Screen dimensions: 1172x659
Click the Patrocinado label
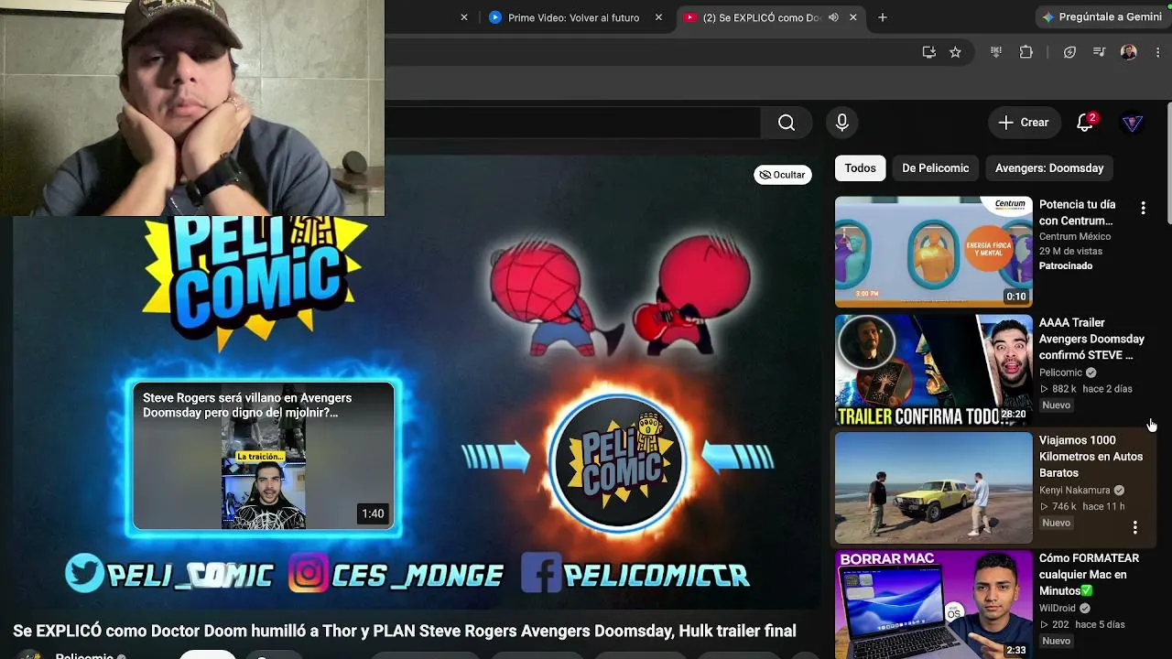[x=1066, y=266]
